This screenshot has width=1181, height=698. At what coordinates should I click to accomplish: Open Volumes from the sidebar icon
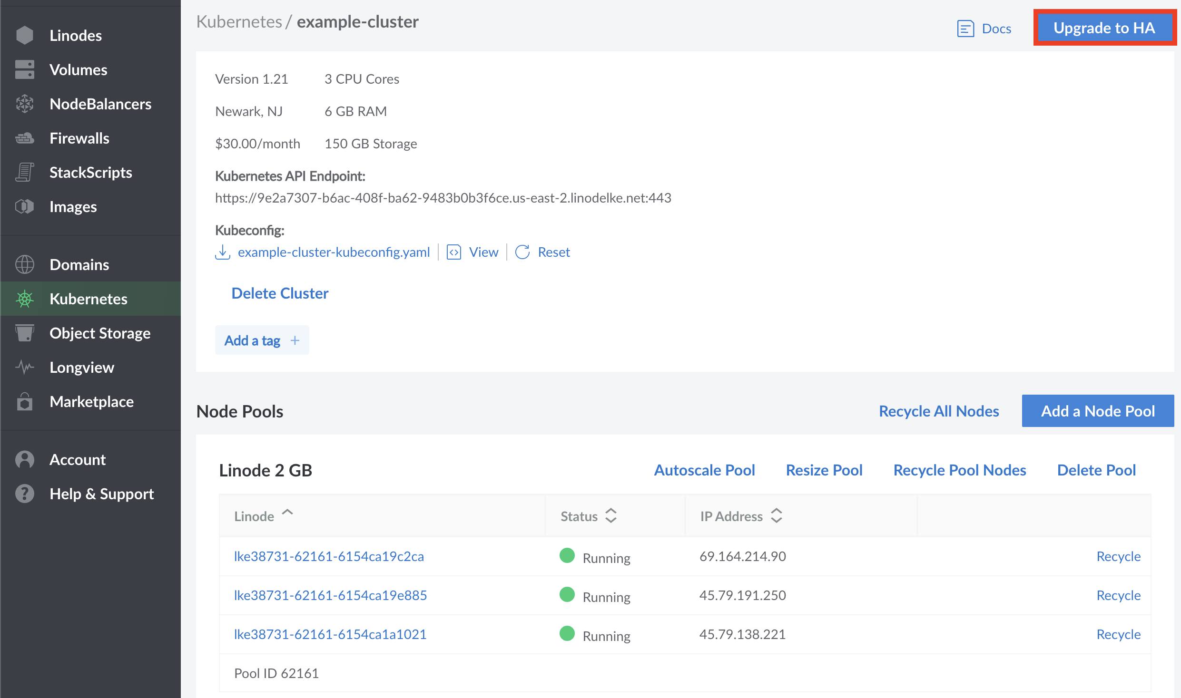tap(25, 69)
